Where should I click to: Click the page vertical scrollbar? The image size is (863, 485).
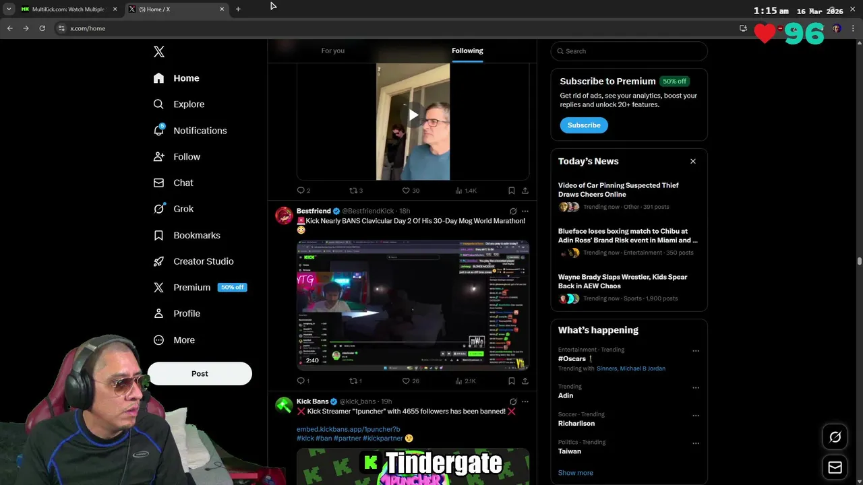tap(859, 261)
